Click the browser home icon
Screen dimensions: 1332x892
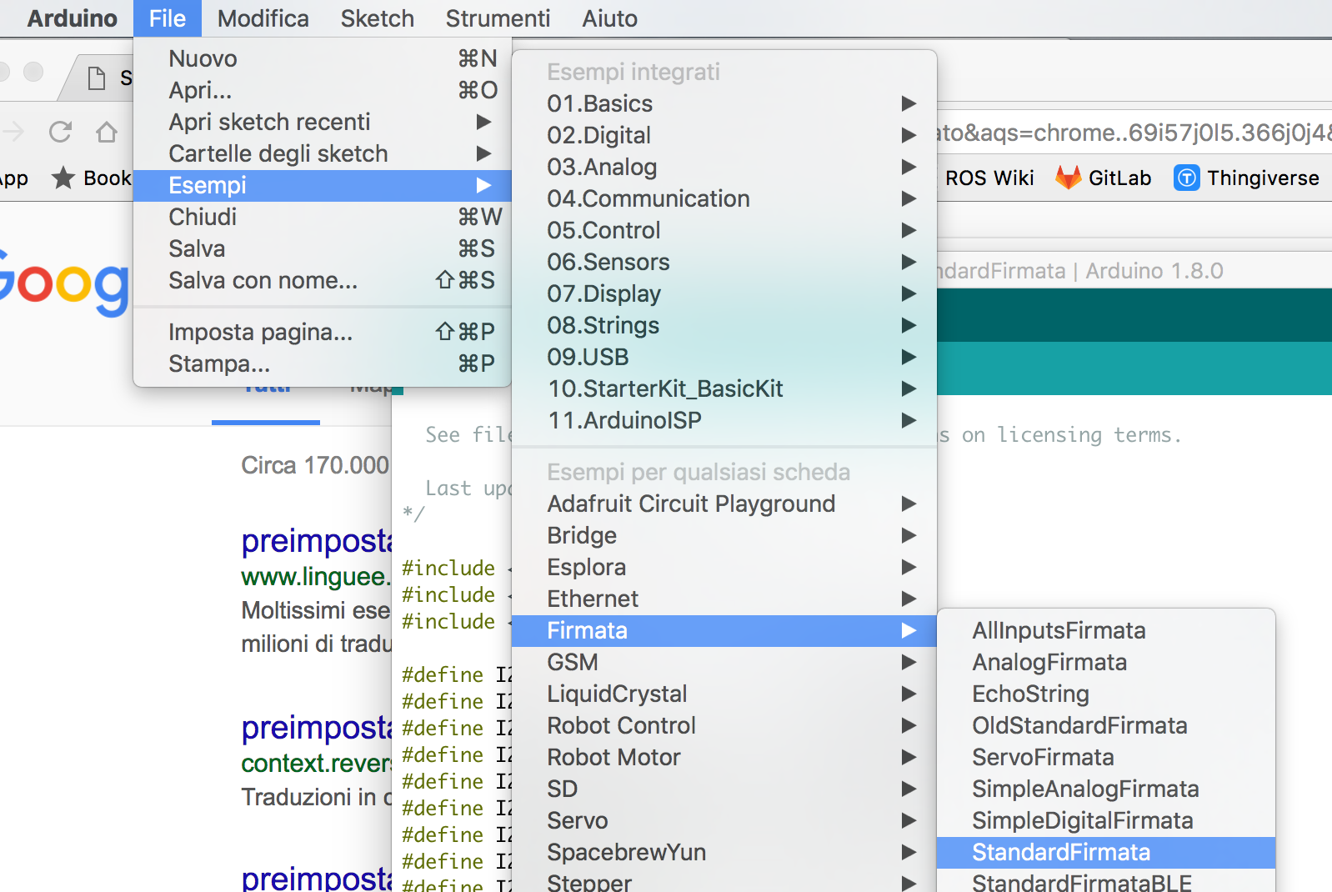click(106, 132)
